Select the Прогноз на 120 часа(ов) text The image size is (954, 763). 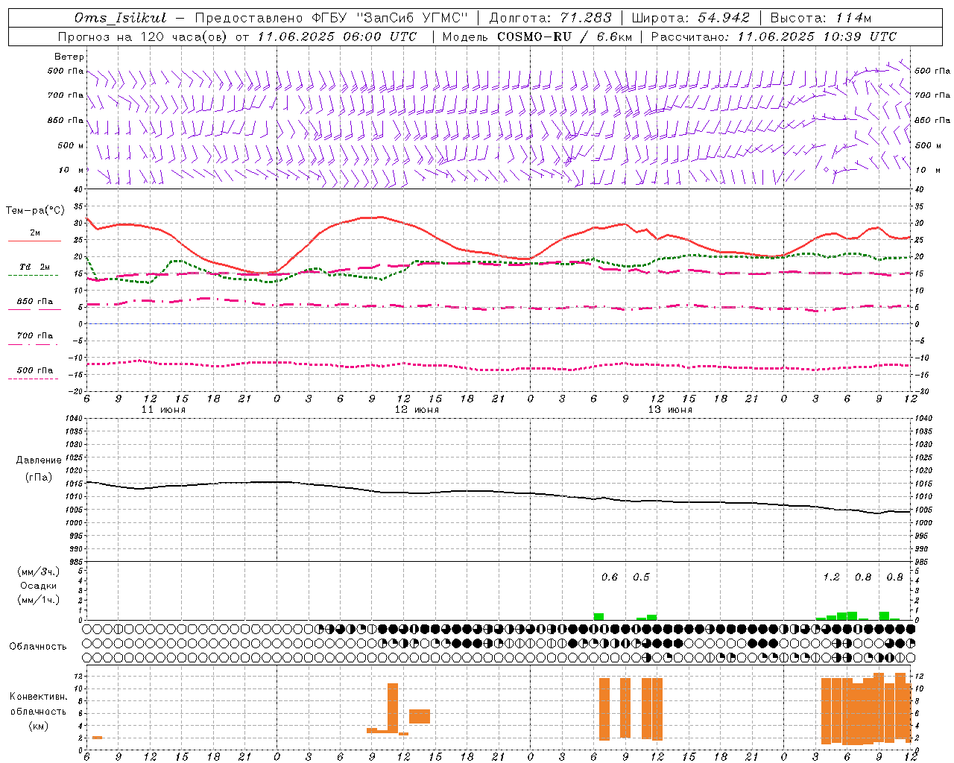pos(143,37)
